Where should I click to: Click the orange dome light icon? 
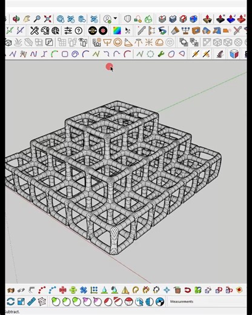click(x=159, y=42)
